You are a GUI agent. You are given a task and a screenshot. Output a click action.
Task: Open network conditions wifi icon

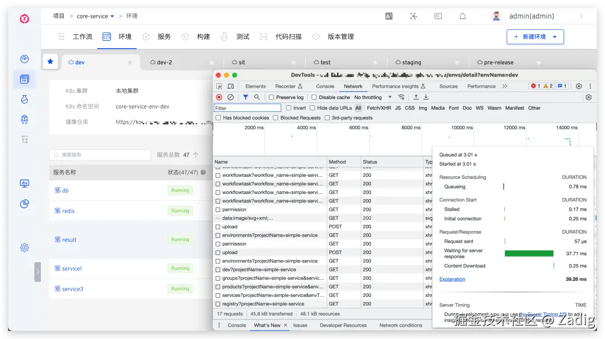pos(401,97)
